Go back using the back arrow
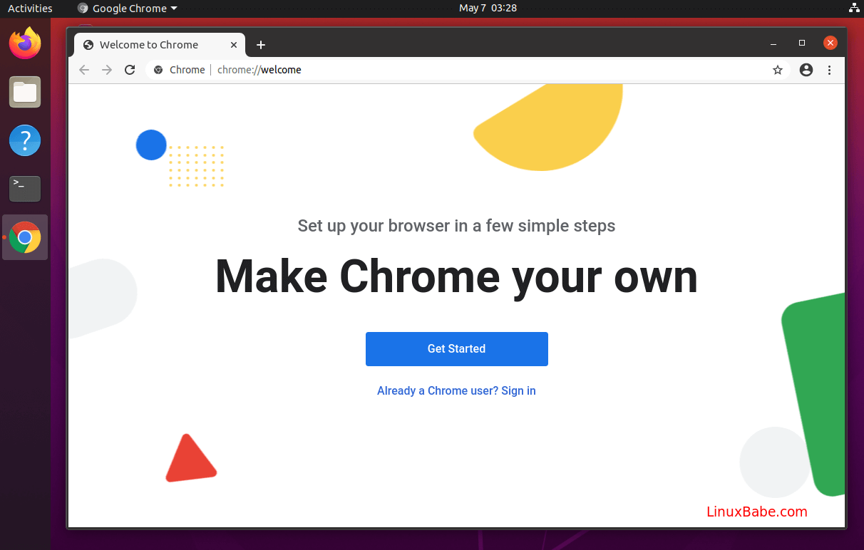864x550 pixels. click(x=83, y=70)
